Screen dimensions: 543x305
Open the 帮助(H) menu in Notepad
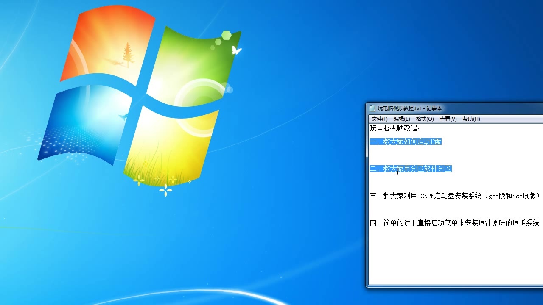pyautogui.click(x=471, y=119)
